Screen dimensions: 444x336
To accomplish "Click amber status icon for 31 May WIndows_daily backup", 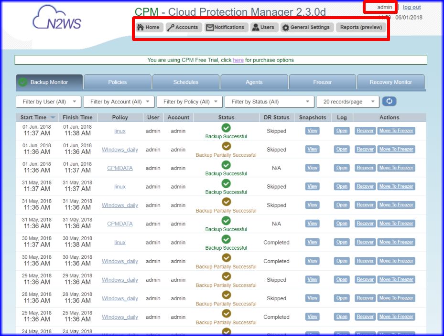I will click(x=226, y=202).
